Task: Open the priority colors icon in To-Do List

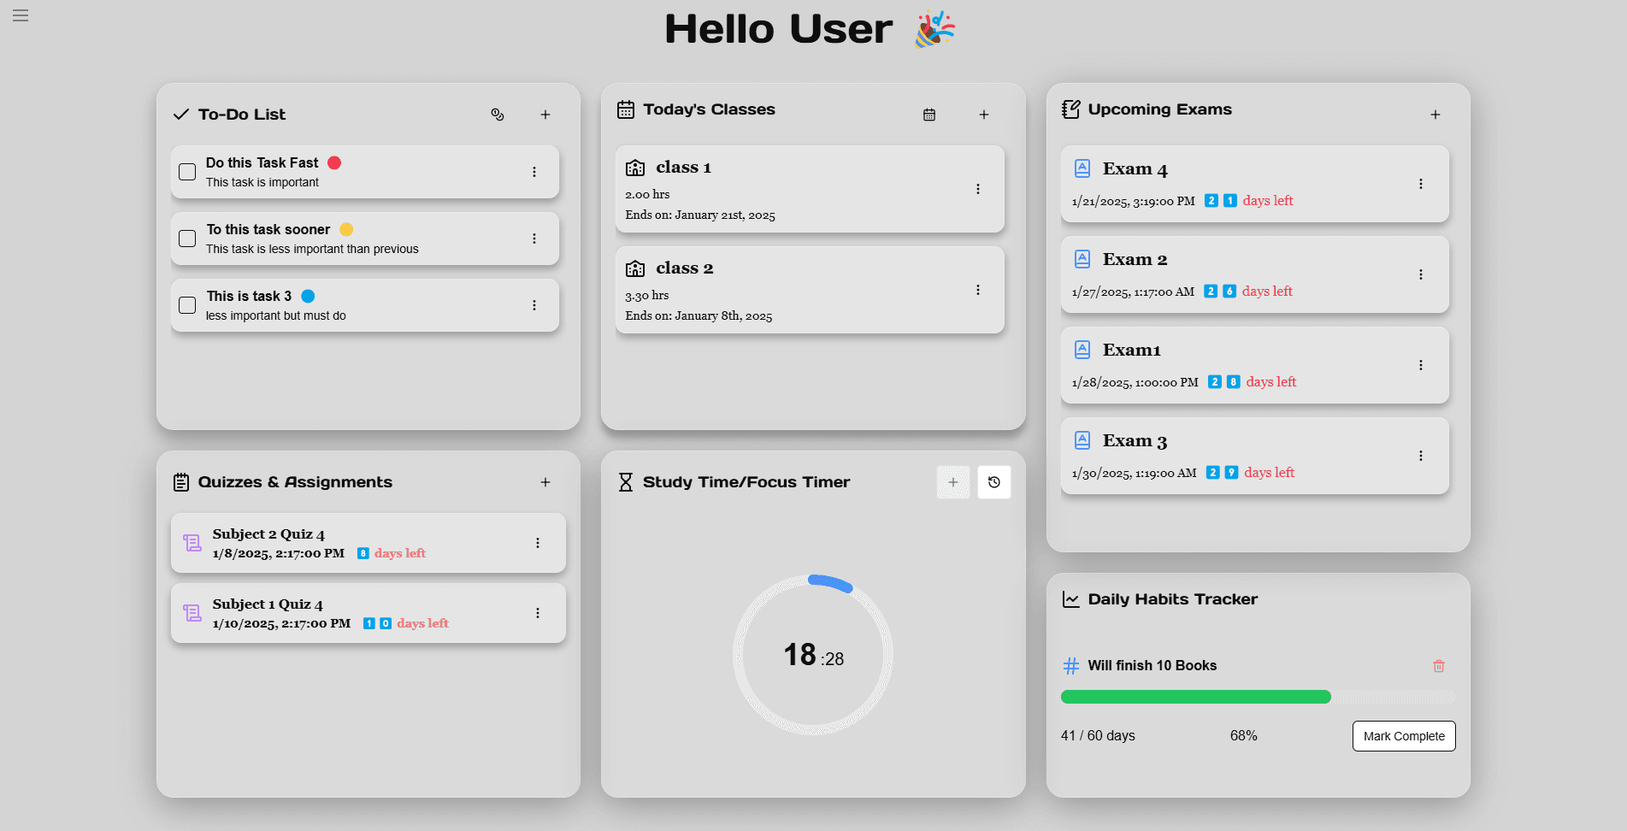Action: pos(498,114)
